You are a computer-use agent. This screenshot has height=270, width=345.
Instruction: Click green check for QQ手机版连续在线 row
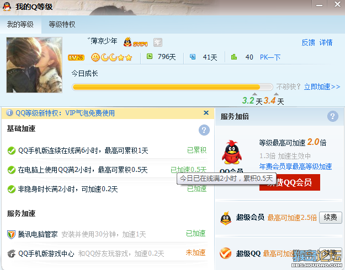point(12,151)
